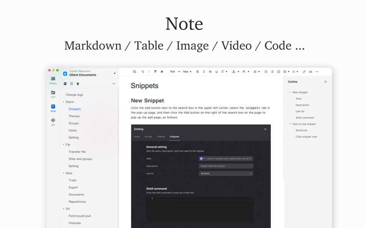
Task: Click the Description input field
Action: [x=226, y=166]
